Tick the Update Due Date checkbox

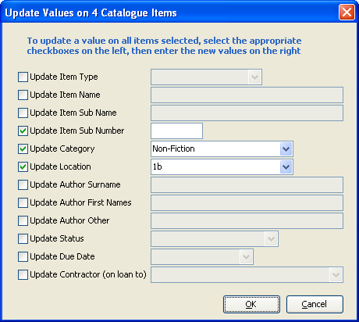(23, 256)
